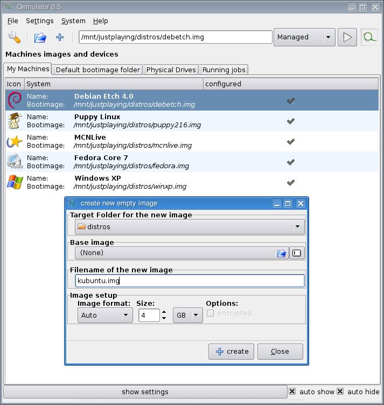Select the MCNLive machine row

pyautogui.click(x=192, y=141)
